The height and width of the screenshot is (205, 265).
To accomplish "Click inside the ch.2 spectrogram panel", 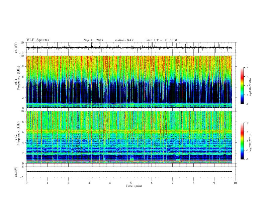I will [129, 137].
